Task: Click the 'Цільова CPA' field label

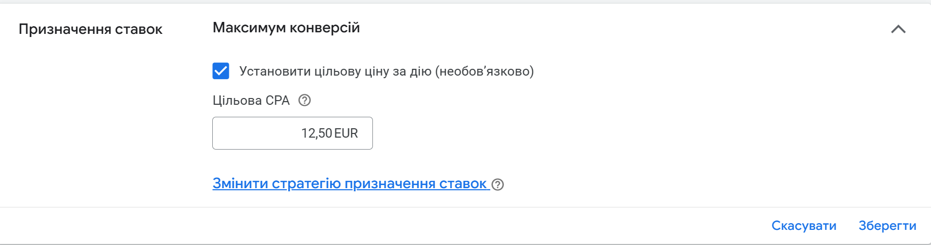Action: coord(251,101)
